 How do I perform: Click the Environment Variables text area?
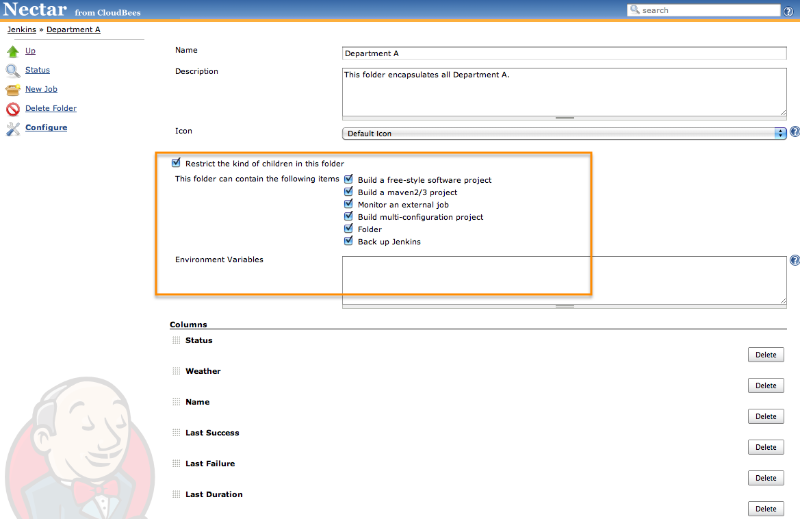[565, 280]
